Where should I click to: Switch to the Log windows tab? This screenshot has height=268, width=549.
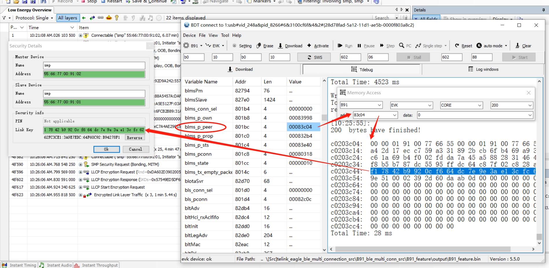(x=483, y=69)
